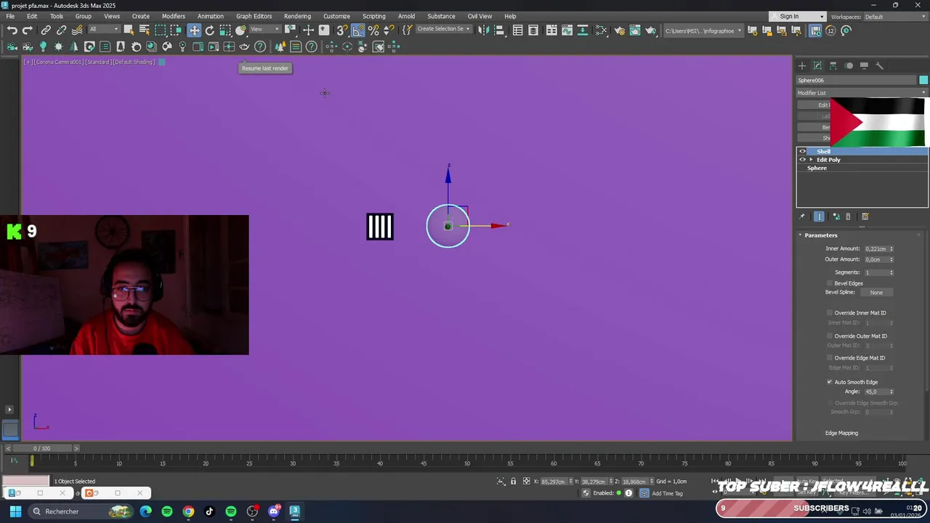Open the reference coordinate View dropdown
This screenshot has height=523, width=930.
pos(264,30)
